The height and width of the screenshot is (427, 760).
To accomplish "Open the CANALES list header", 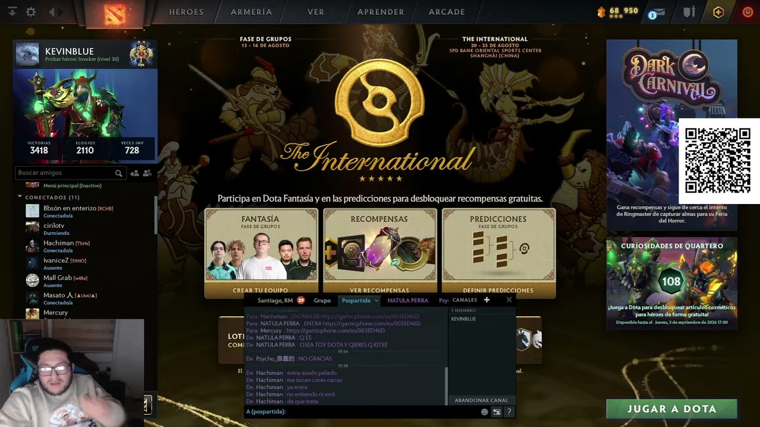I will tap(465, 300).
